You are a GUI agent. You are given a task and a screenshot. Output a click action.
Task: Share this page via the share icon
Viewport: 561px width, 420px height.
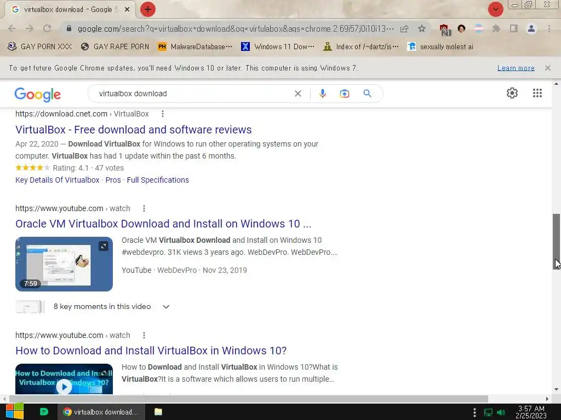(x=404, y=28)
